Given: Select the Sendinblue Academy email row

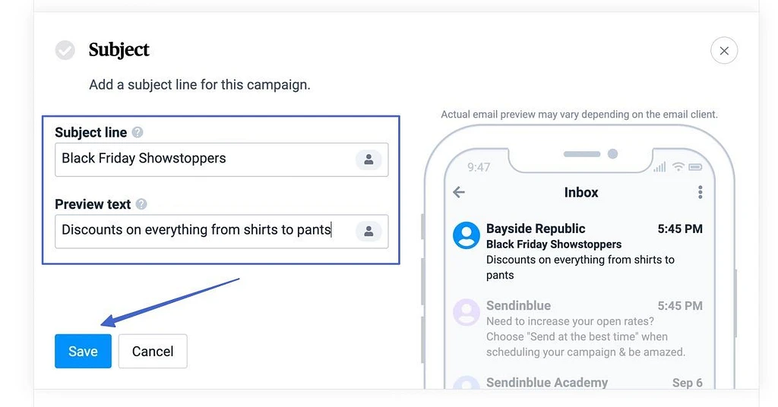Looking at the screenshot, I should pyautogui.click(x=593, y=383).
